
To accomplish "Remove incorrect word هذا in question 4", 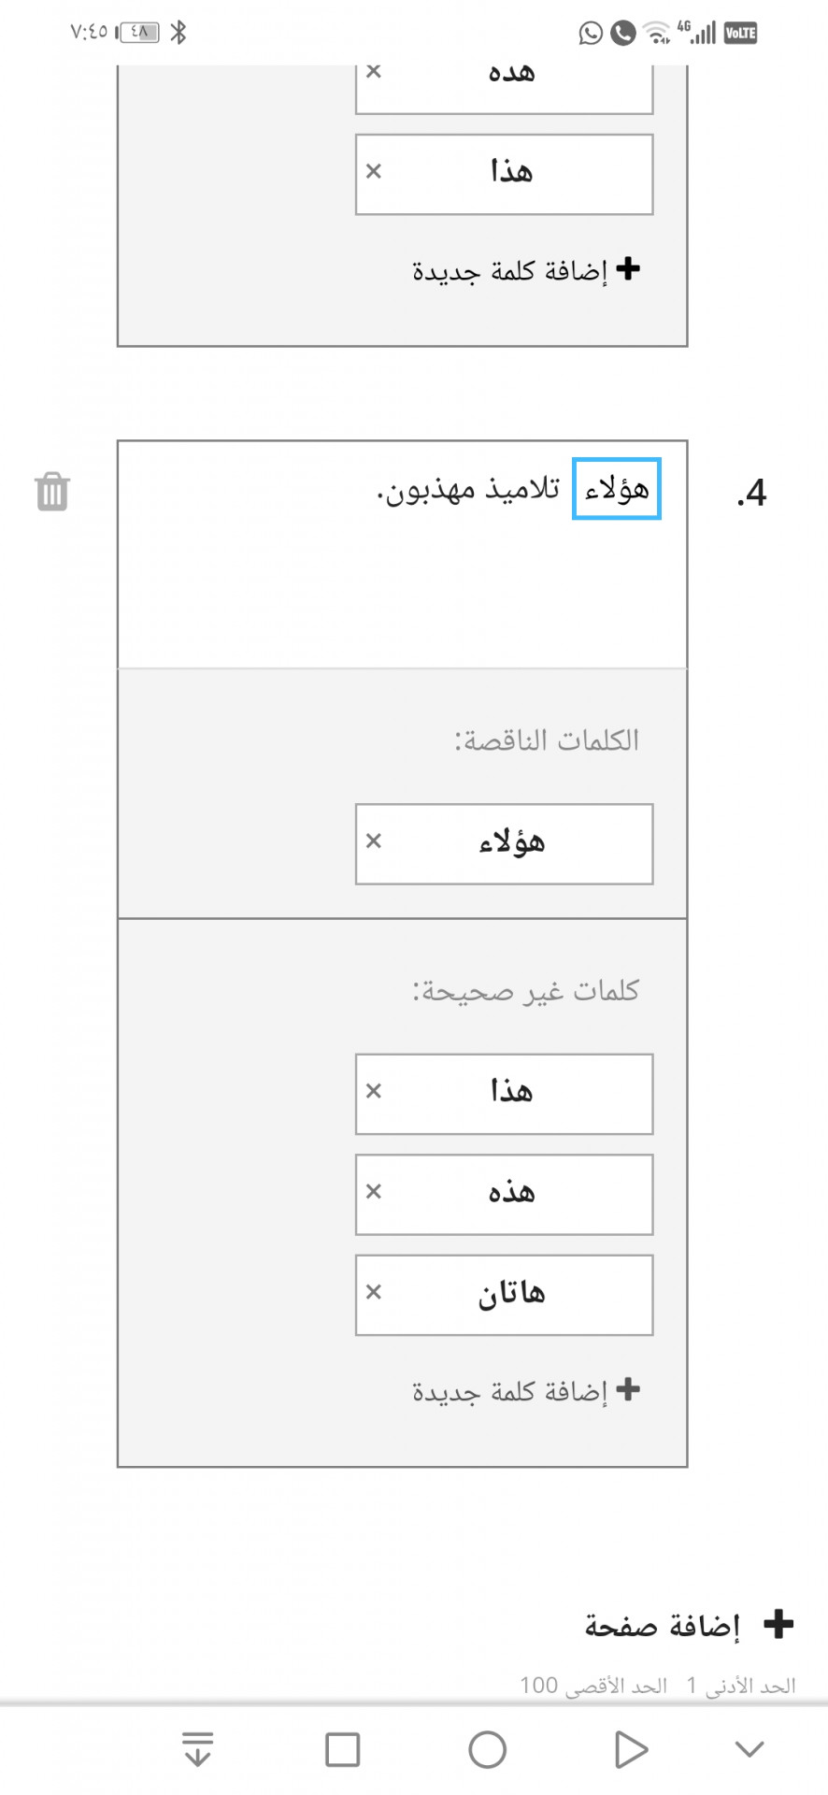I will [374, 1091].
